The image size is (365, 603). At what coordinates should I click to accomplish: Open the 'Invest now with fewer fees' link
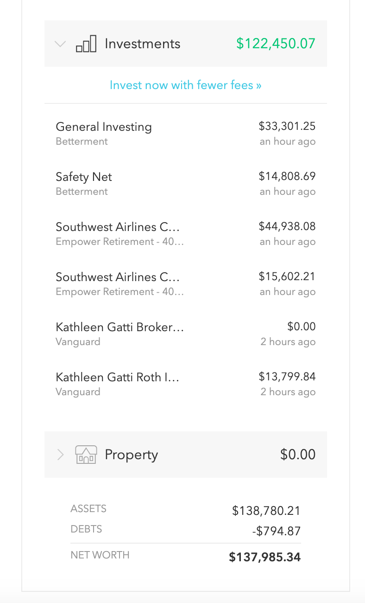pyautogui.click(x=185, y=85)
